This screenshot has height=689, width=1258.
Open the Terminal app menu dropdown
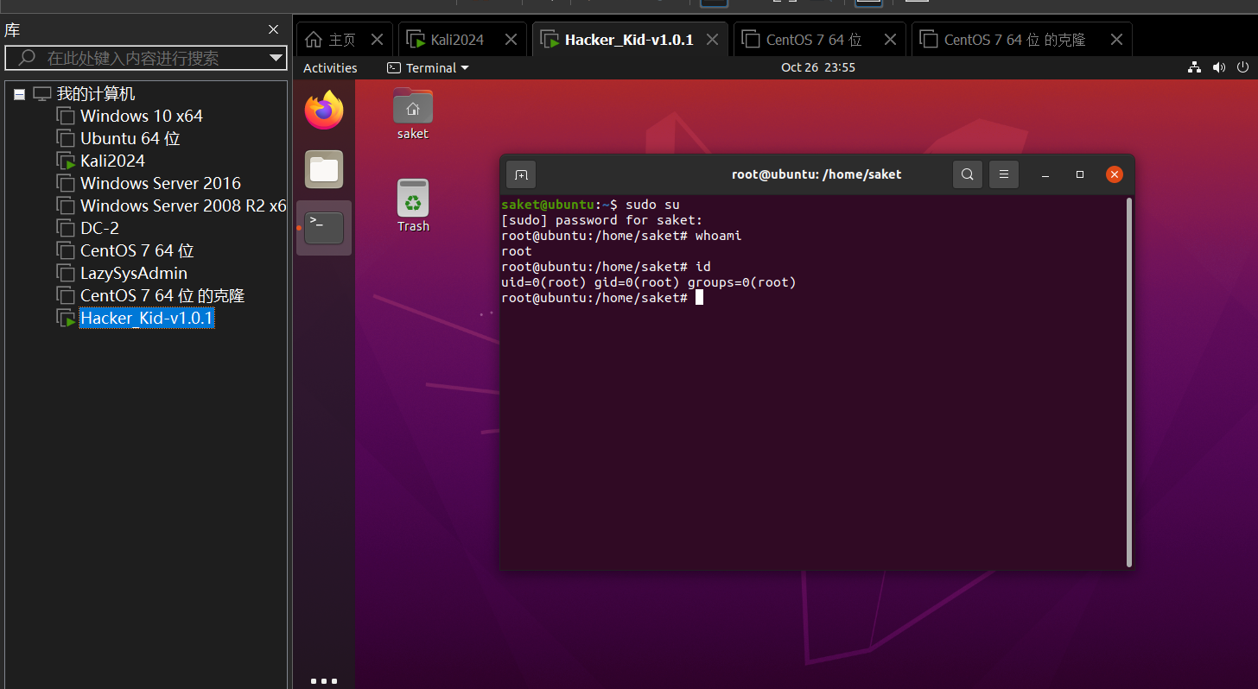pyautogui.click(x=428, y=67)
